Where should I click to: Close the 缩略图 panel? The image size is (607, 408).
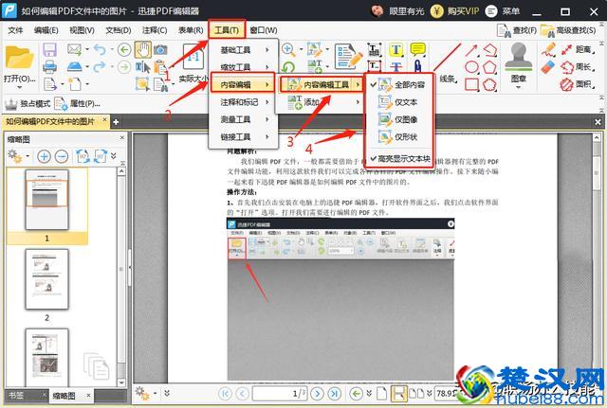click(x=122, y=137)
